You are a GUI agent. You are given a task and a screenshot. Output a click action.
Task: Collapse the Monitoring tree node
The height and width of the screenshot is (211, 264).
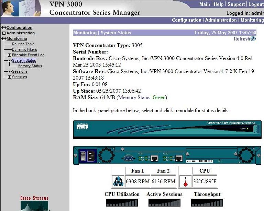click(4, 39)
